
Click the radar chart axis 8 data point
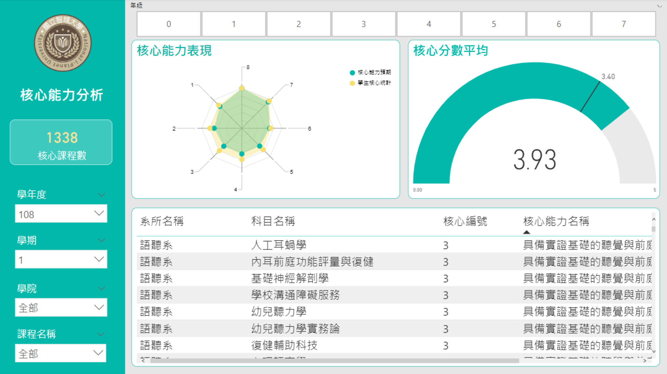242,88
